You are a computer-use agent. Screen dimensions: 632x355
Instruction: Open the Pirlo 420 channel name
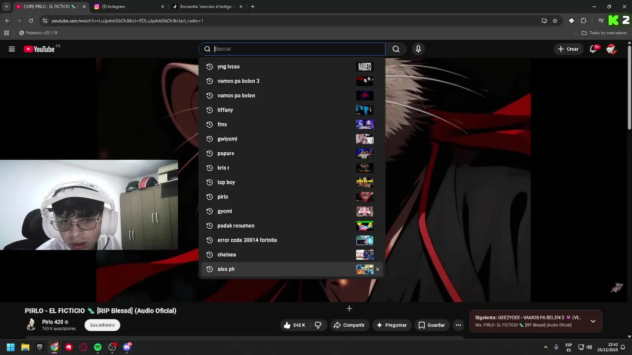52,322
